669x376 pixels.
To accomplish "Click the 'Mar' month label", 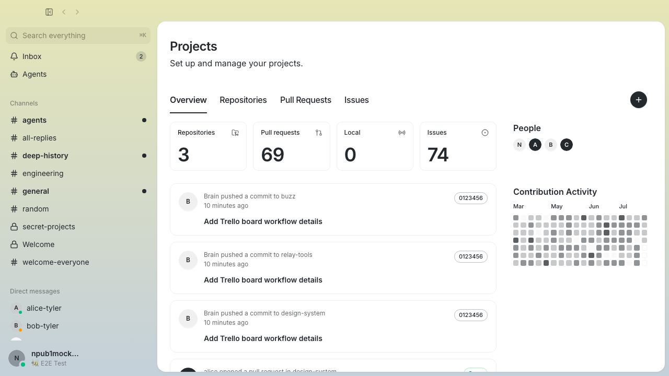I will [x=518, y=206].
